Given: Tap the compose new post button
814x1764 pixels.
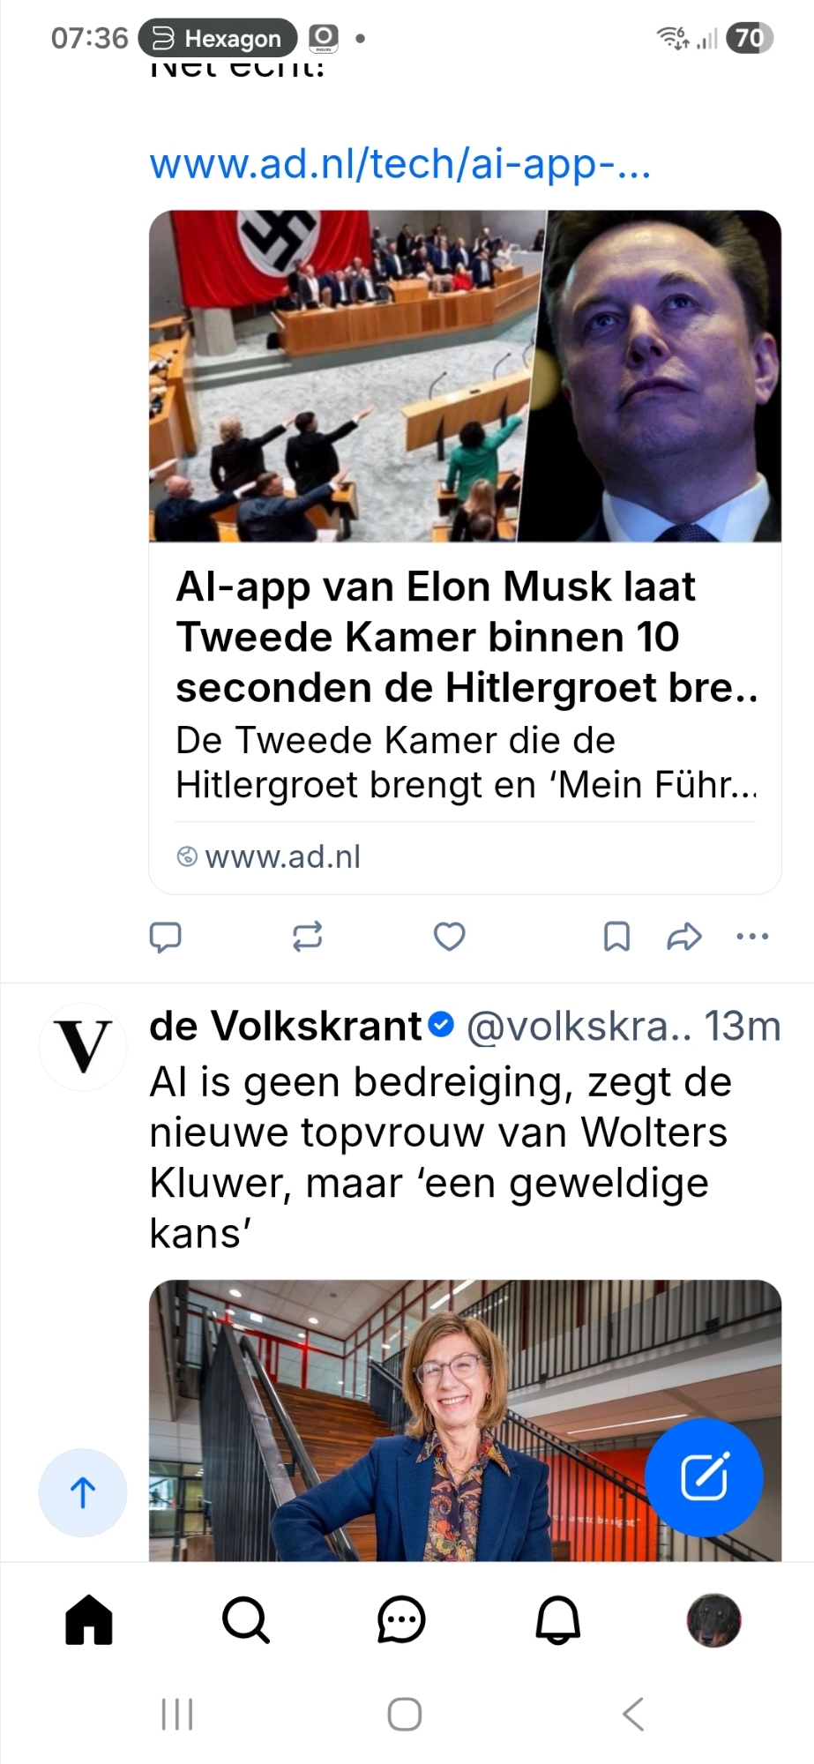Looking at the screenshot, I should tap(704, 1476).
